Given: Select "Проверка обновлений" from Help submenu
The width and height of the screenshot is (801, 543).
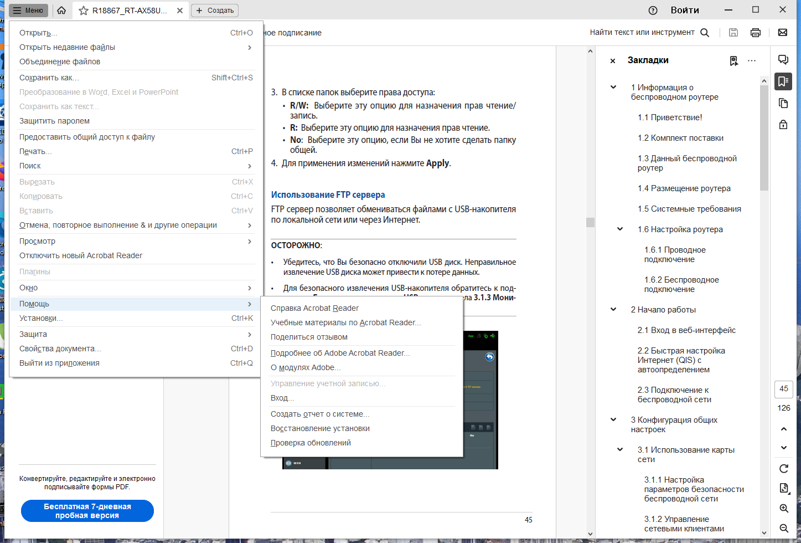Looking at the screenshot, I should 311,442.
